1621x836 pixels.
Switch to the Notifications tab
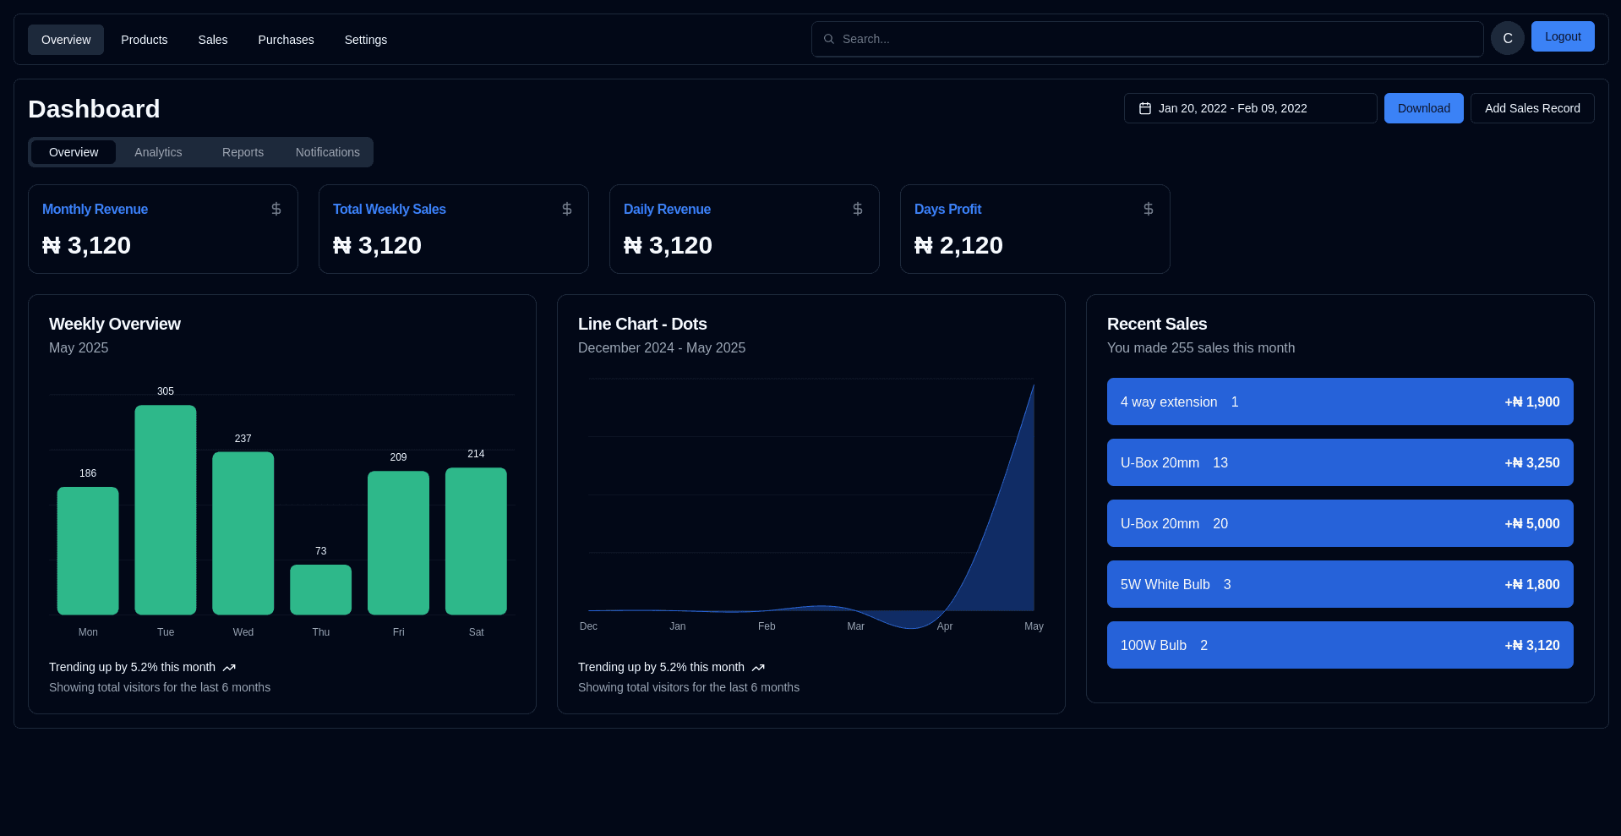[x=328, y=152]
